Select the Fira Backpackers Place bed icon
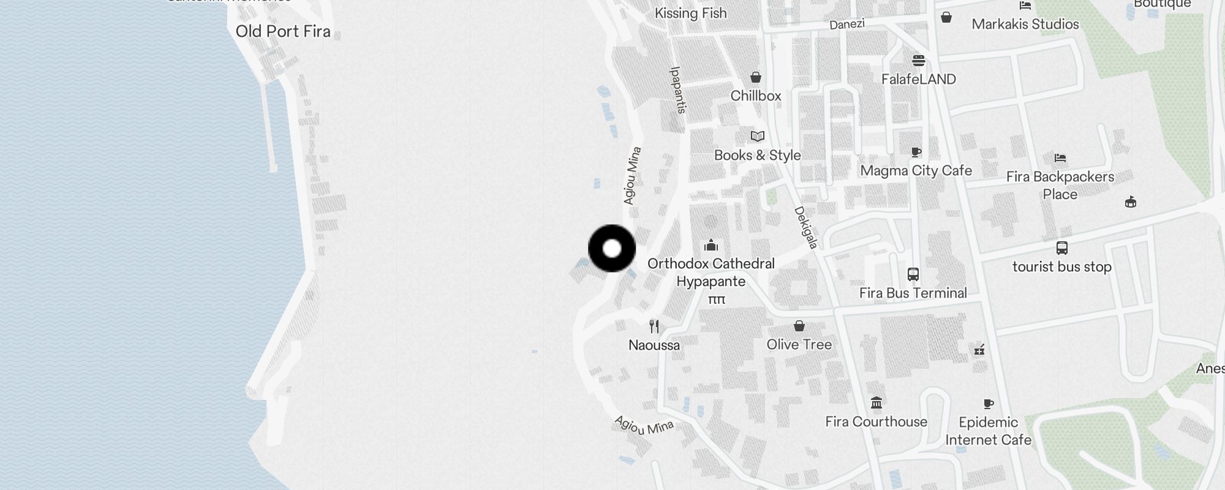Screen dimensions: 1225x490 click(1060, 158)
